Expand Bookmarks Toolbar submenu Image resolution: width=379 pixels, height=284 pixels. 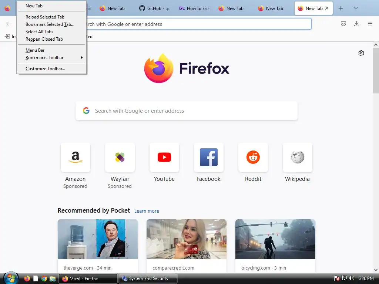point(51,58)
